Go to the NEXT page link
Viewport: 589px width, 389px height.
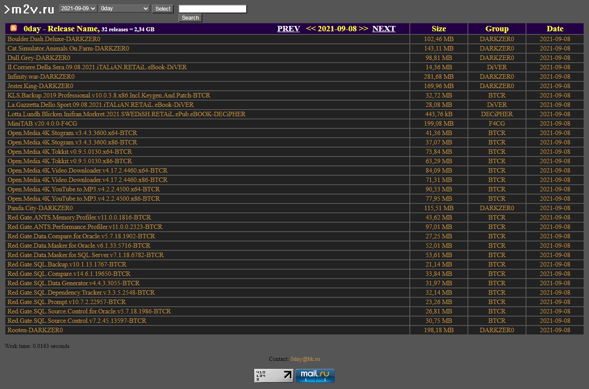click(384, 29)
